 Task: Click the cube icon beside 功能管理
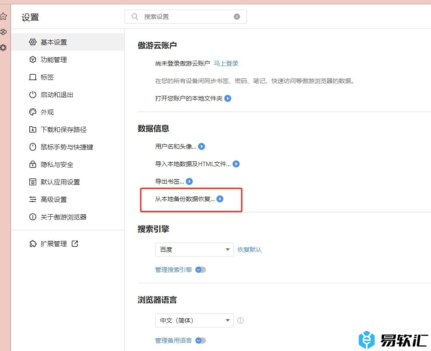(x=33, y=59)
